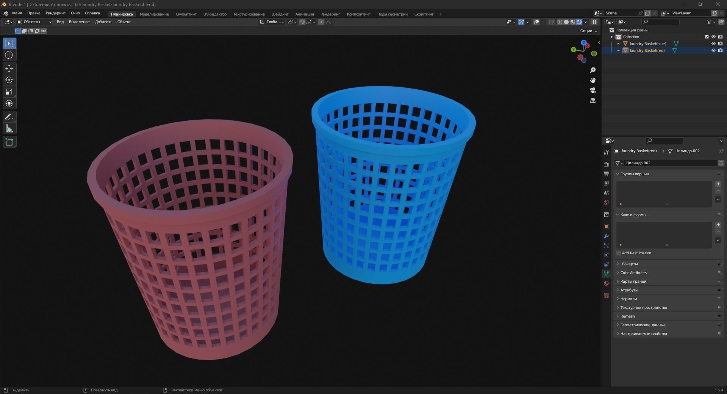Switch to solid viewport shading

pos(566,22)
